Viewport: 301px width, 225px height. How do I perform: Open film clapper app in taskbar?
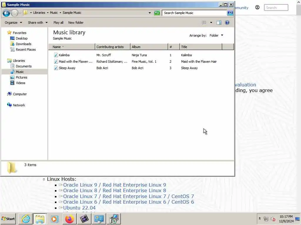(x=84, y=219)
